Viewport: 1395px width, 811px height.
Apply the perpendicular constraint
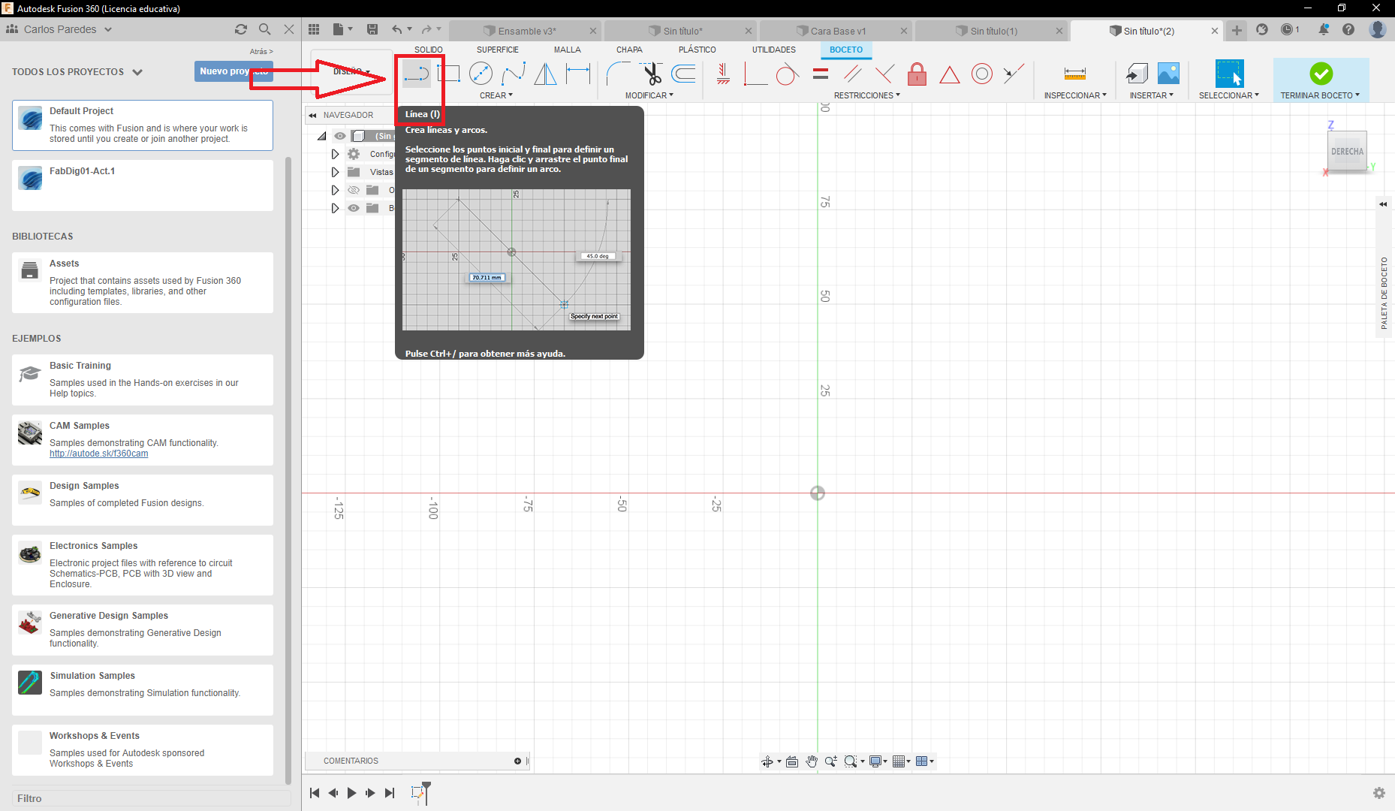884,74
